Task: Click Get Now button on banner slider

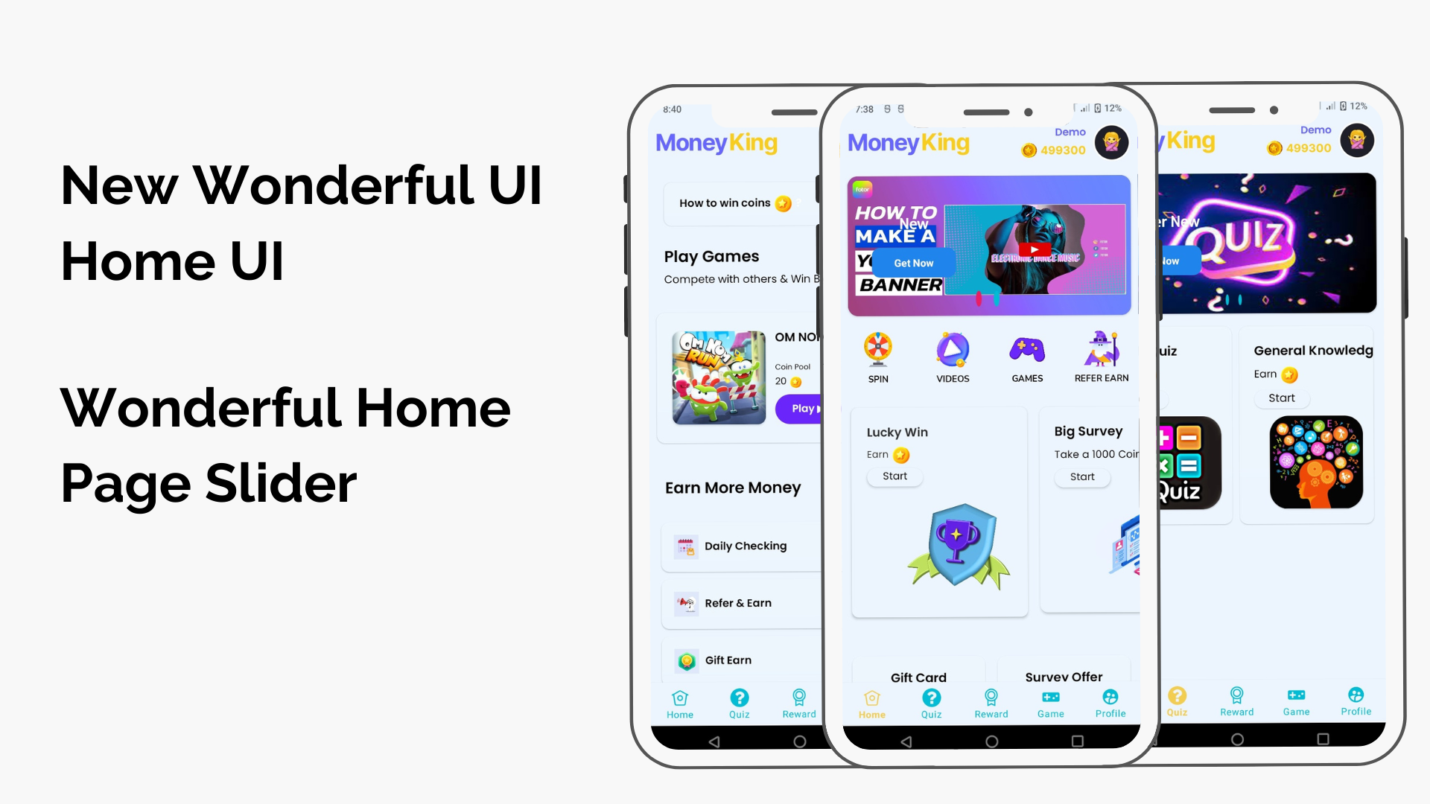Action: 912,263
